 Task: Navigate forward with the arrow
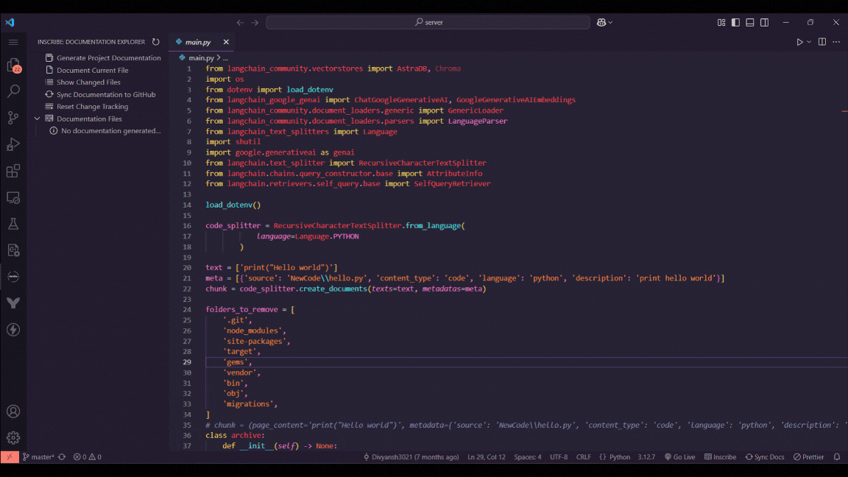click(255, 22)
